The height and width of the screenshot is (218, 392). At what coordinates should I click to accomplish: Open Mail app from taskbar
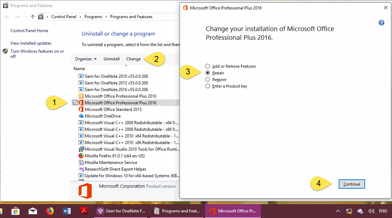point(33,211)
